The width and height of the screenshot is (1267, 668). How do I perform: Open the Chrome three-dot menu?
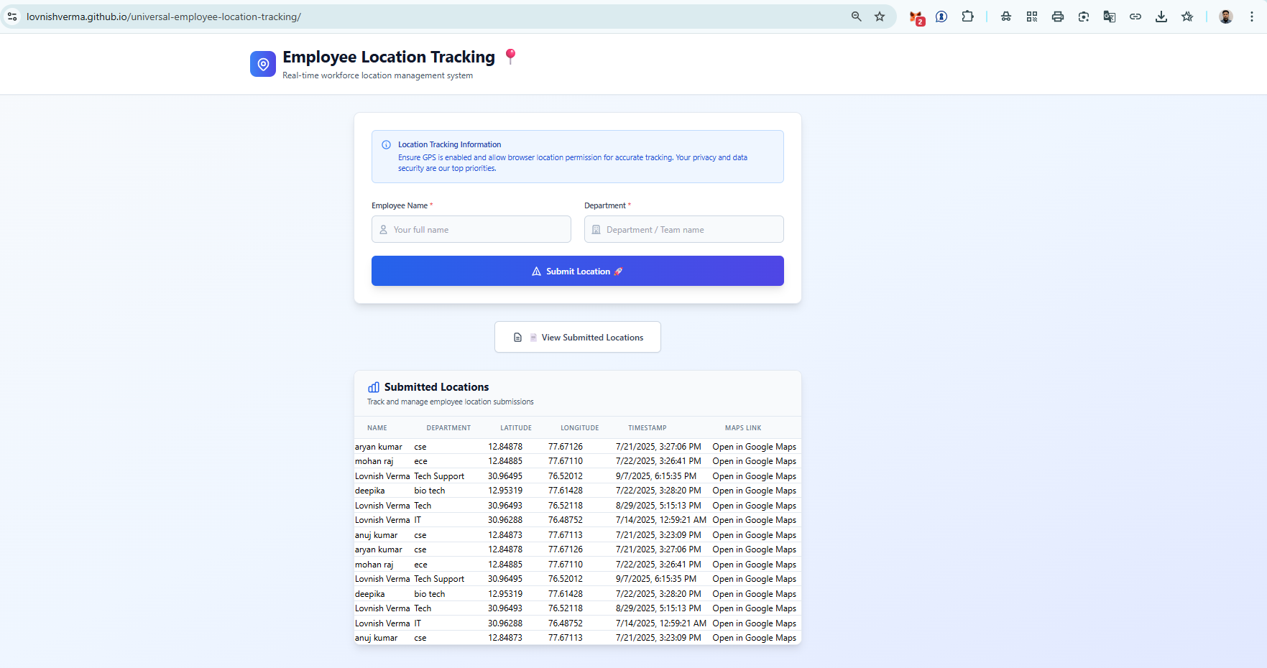click(x=1251, y=16)
